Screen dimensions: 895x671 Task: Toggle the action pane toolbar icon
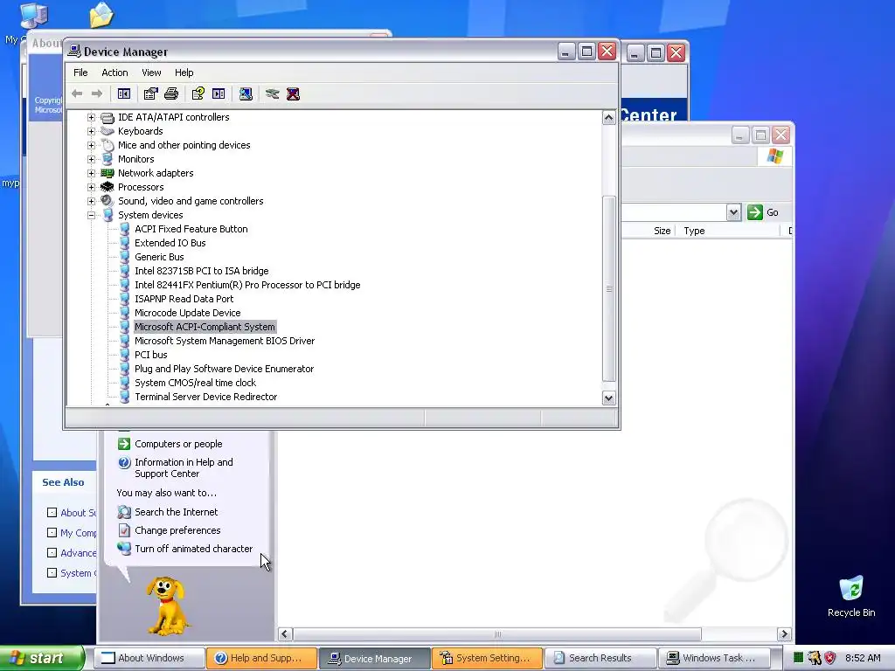click(219, 93)
